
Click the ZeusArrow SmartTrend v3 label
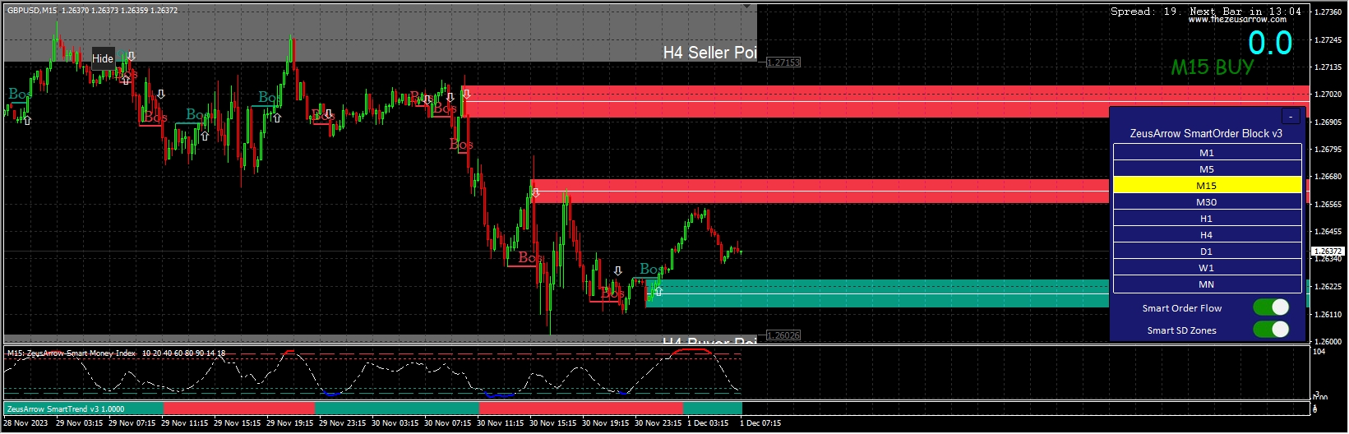[x=66, y=409]
